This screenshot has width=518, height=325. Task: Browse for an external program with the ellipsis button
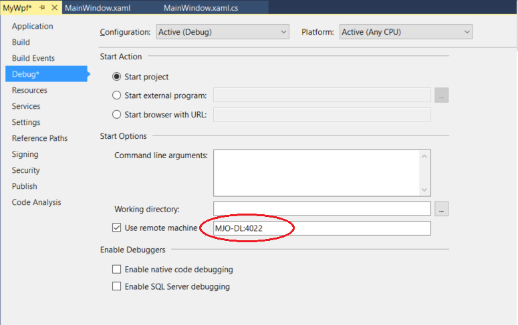coord(441,95)
